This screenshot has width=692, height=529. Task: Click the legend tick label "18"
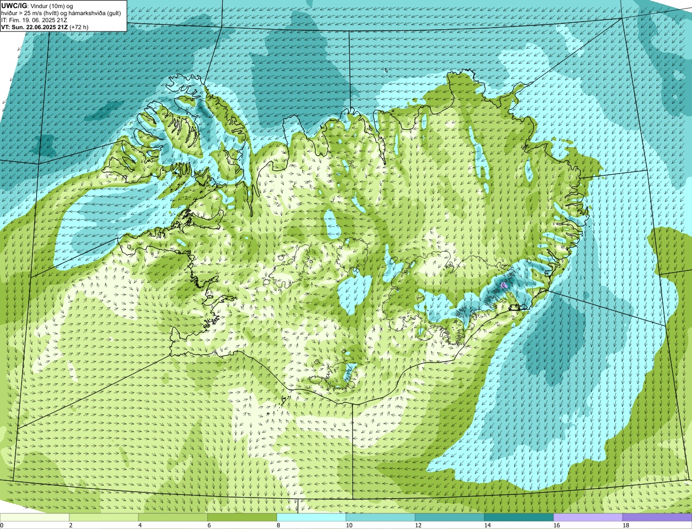626,525
